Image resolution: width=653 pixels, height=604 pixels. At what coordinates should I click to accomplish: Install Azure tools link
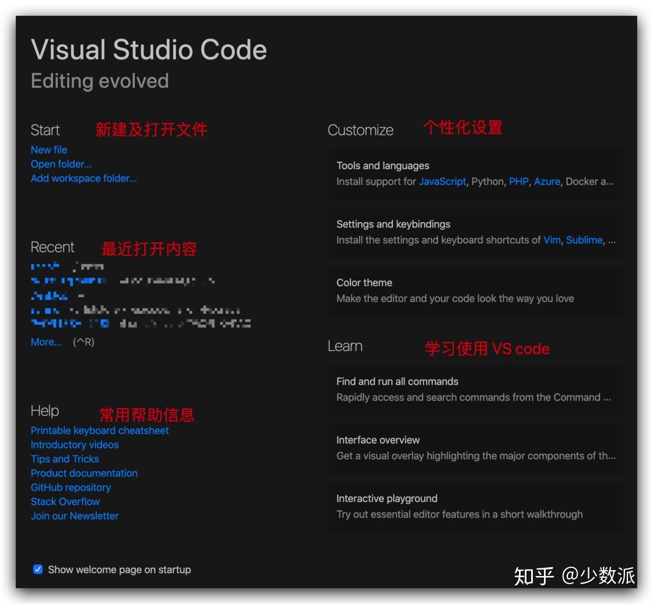click(547, 182)
